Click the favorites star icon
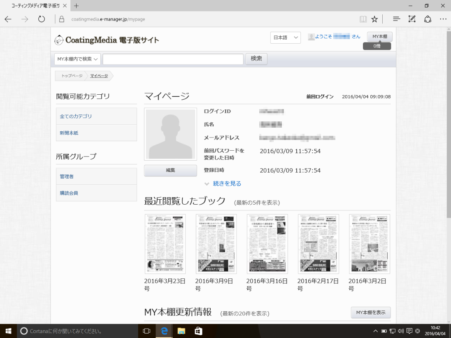This screenshot has width=451, height=338. (x=374, y=19)
